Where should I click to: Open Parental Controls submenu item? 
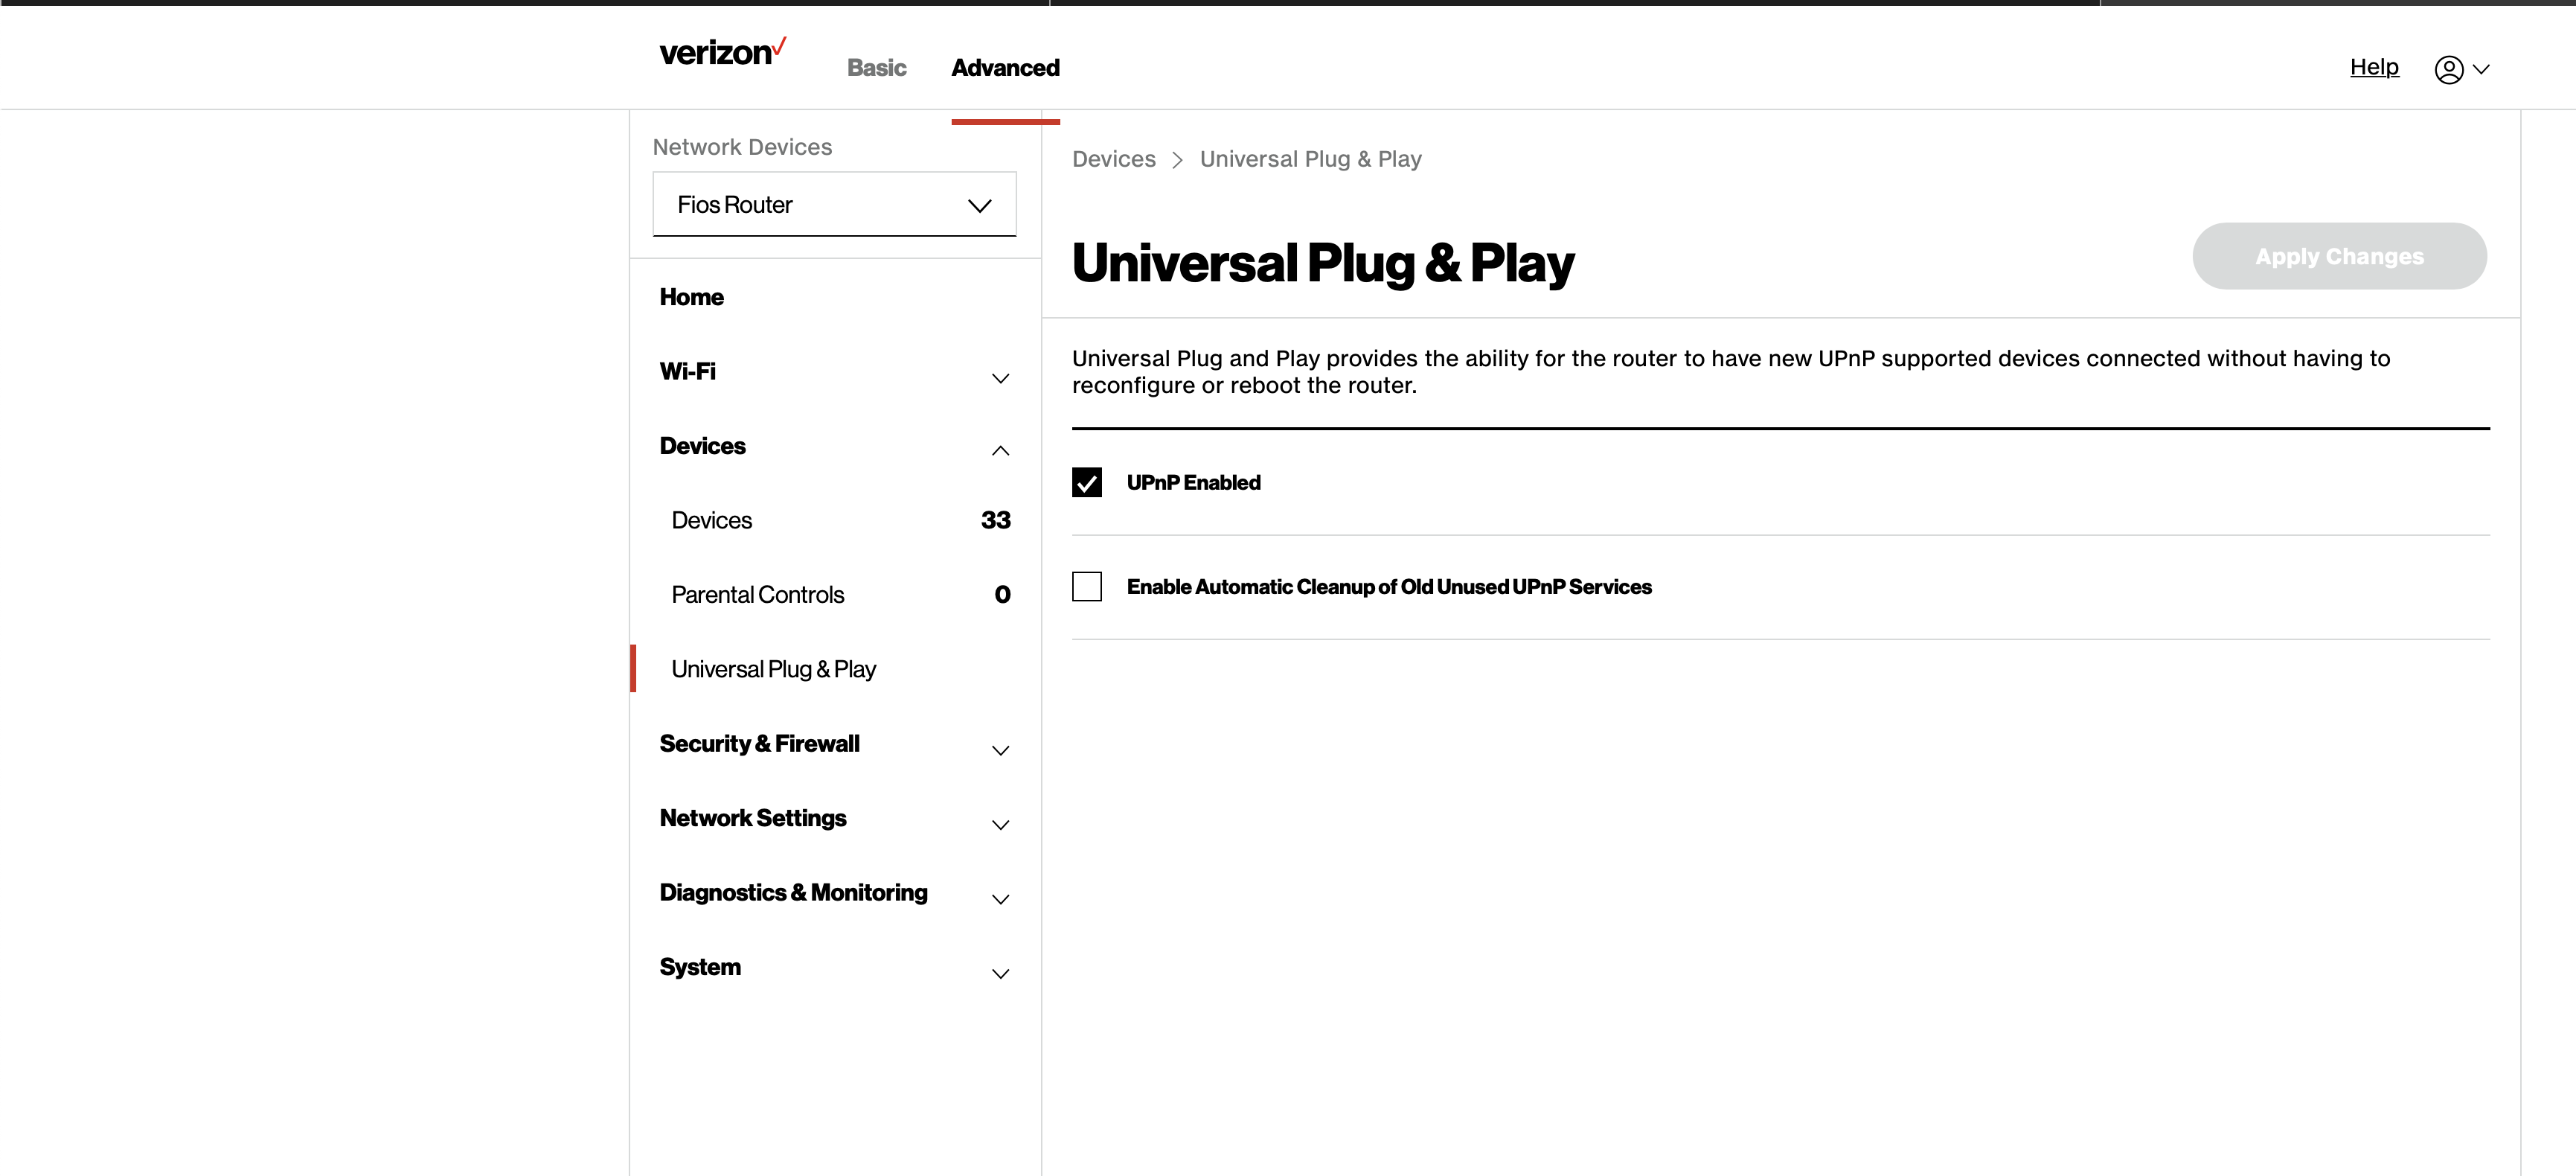point(757,594)
